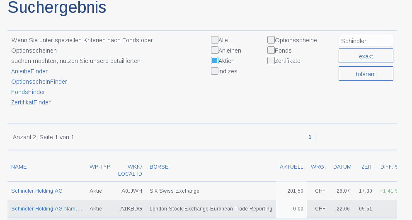This screenshot has width=412, height=220.
Task: Open Schindler Holding AG stock link
Action: (37, 191)
